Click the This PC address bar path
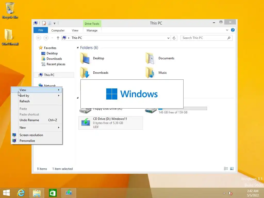This screenshot has height=198, width=264. point(77,38)
